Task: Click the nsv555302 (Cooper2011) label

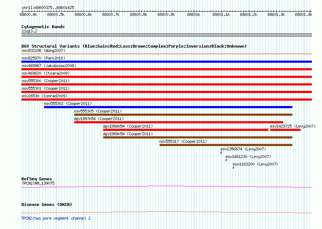Action: pyautogui.click(x=68, y=104)
